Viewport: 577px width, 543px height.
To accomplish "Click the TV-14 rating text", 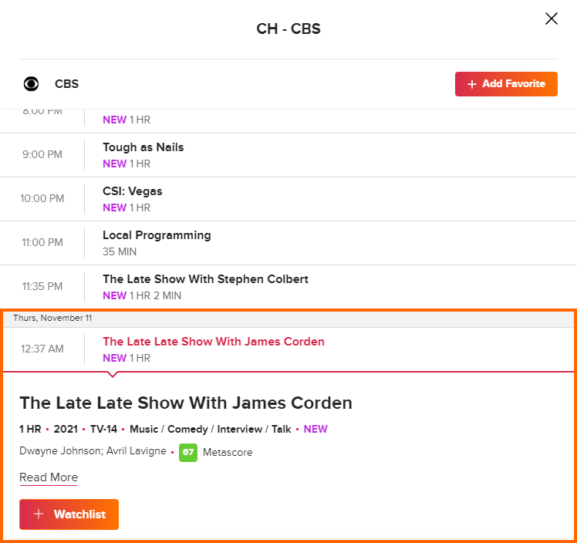I will pyautogui.click(x=103, y=429).
